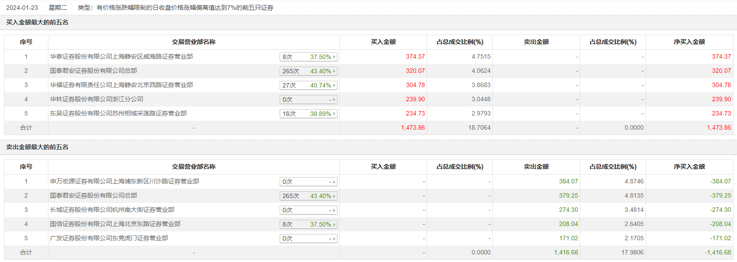Click the 净买入金额 header in the buy table

(x=689, y=42)
